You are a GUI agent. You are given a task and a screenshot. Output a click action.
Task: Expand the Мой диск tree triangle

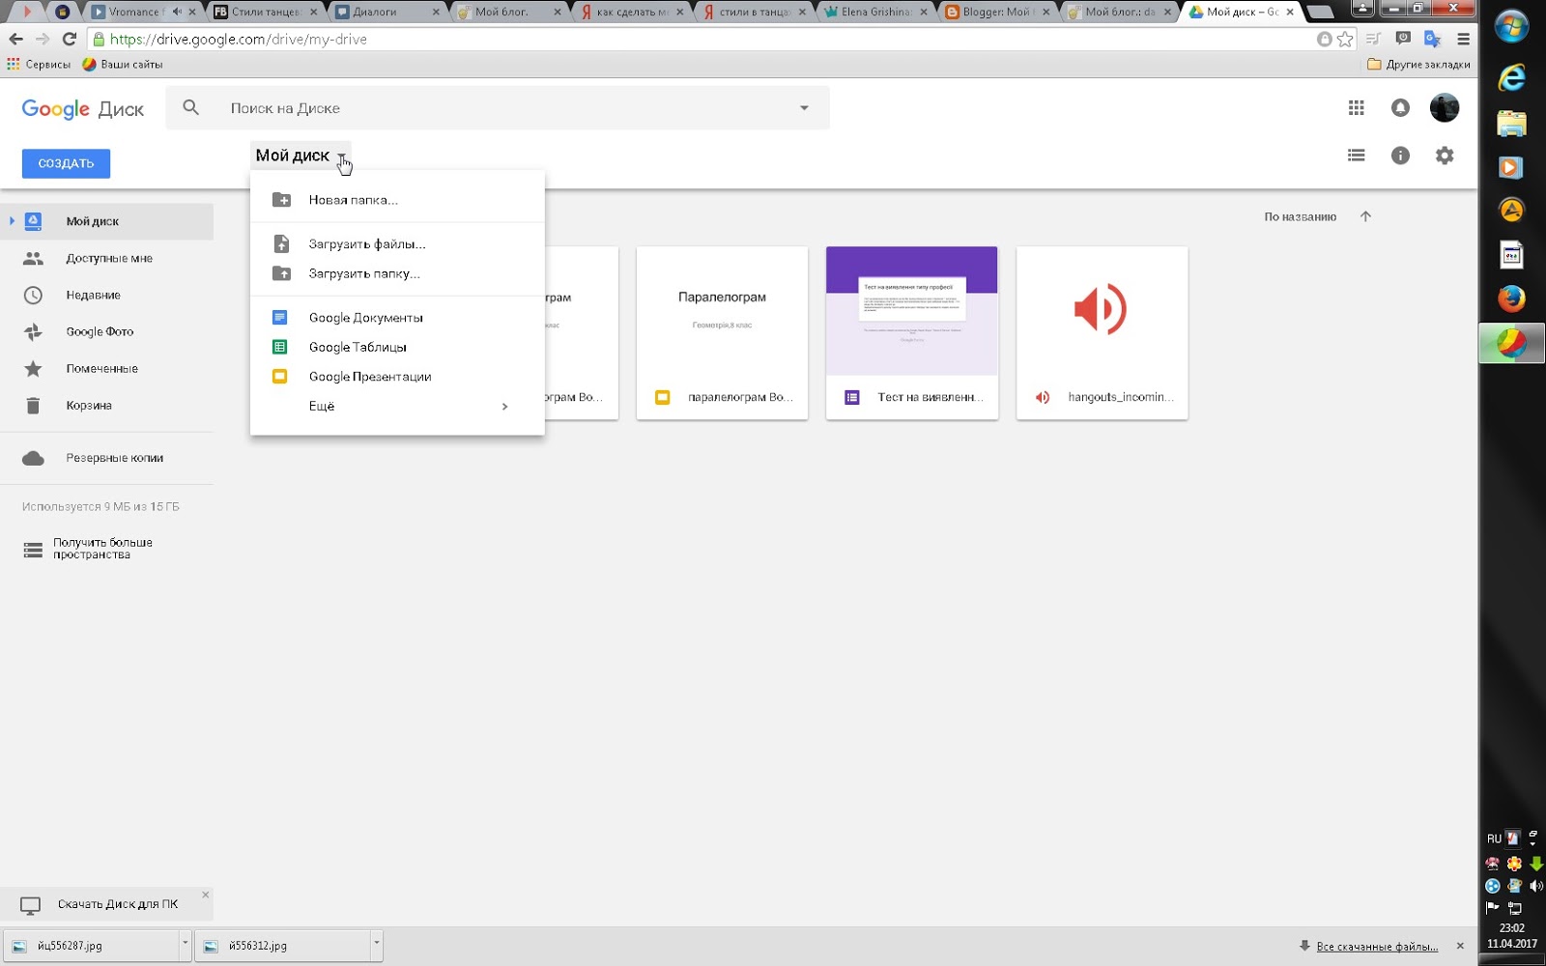coord(12,221)
